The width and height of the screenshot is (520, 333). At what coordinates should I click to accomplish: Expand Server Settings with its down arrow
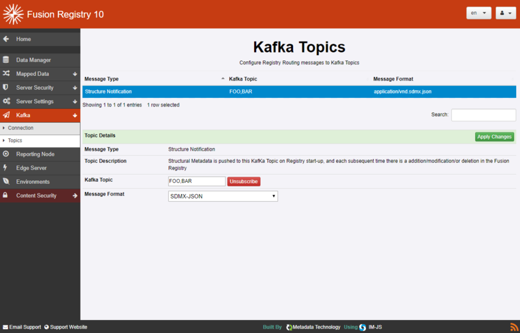75,101
